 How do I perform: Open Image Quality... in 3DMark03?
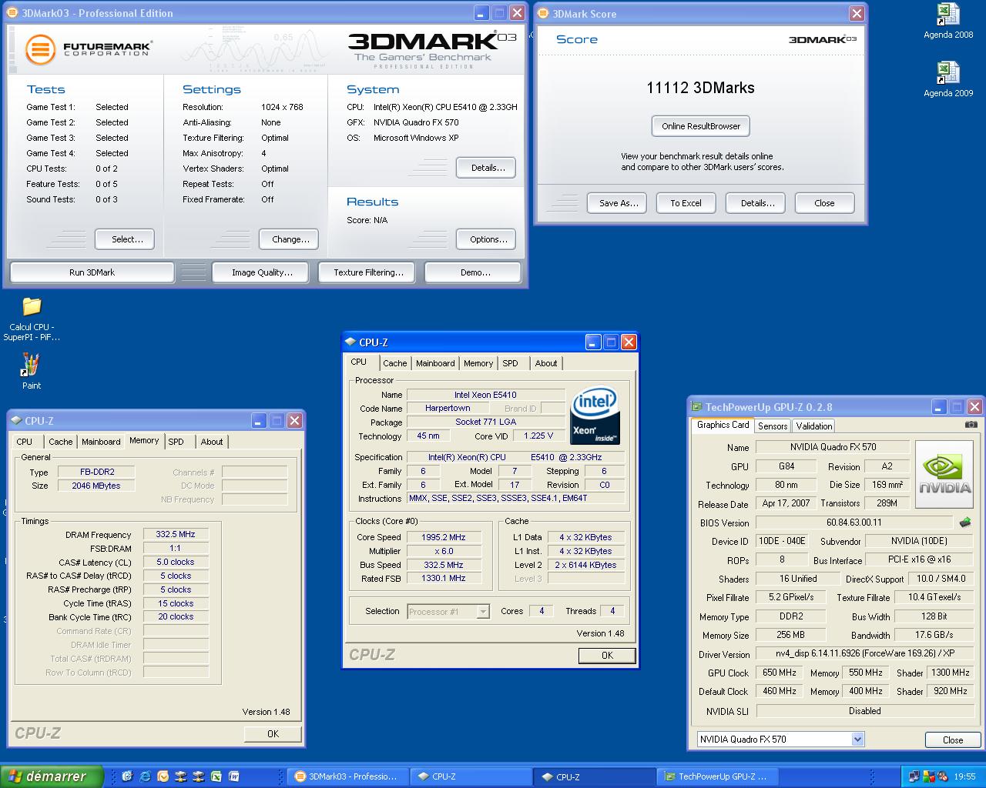tap(262, 272)
